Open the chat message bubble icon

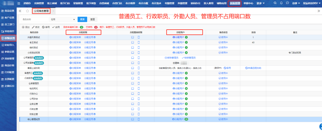pos(287,3)
